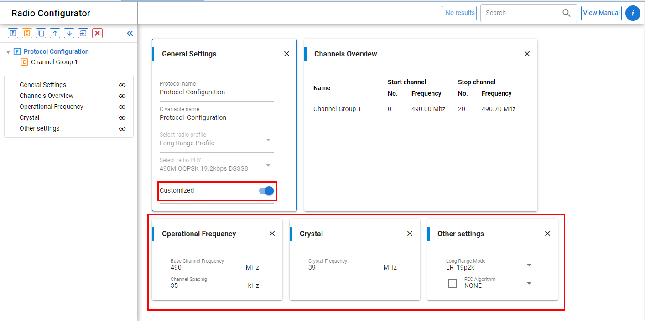The width and height of the screenshot is (645, 321).
Task: Edit the Protocol name field
Action: coord(217,92)
